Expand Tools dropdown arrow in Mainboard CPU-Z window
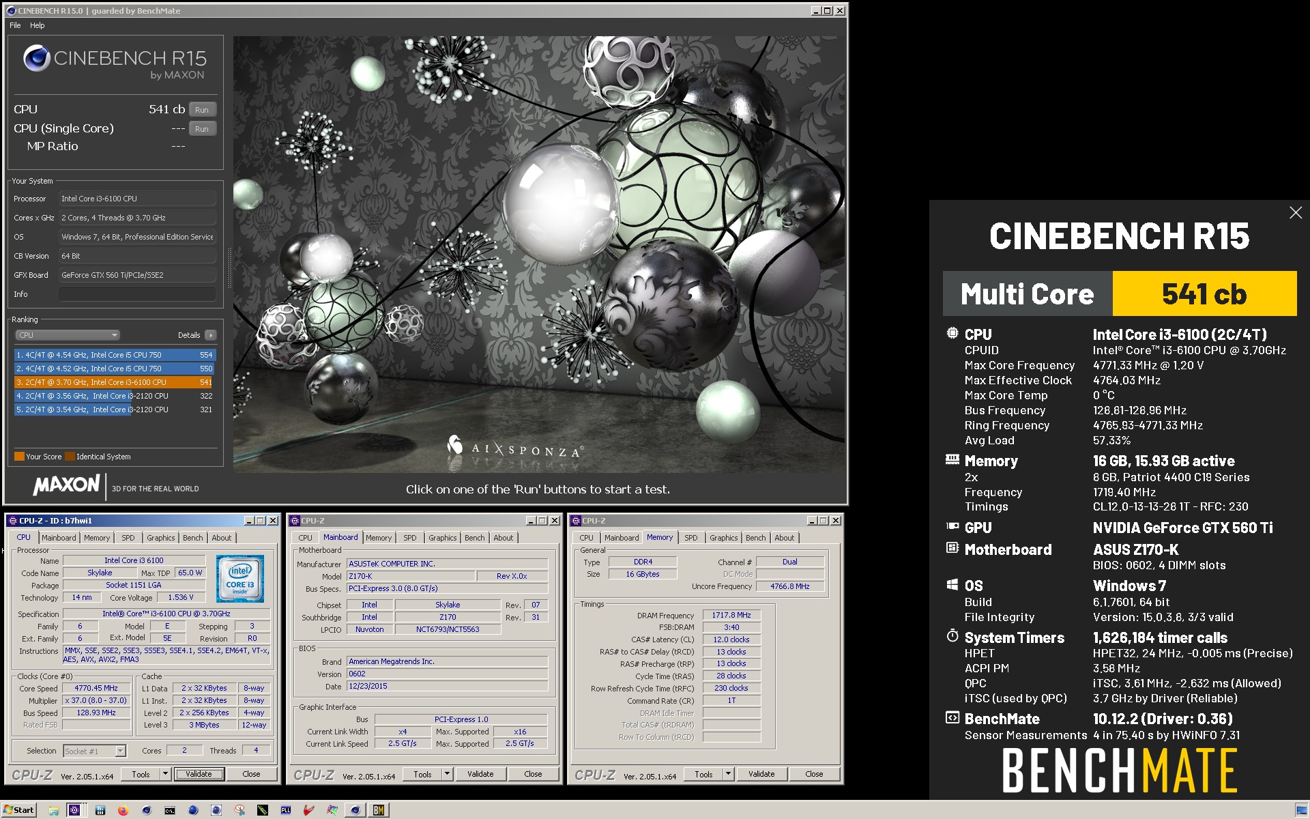Screen dimensions: 1310x819 (447, 774)
